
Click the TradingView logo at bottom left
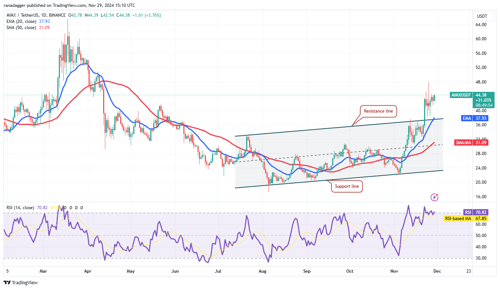[21, 282]
